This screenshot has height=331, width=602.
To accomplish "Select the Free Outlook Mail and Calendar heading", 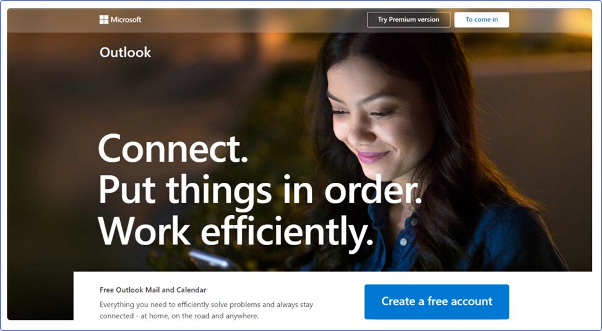I will 153,290.
